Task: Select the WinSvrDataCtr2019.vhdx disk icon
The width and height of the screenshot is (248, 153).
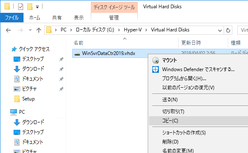Action: point(77,54)
